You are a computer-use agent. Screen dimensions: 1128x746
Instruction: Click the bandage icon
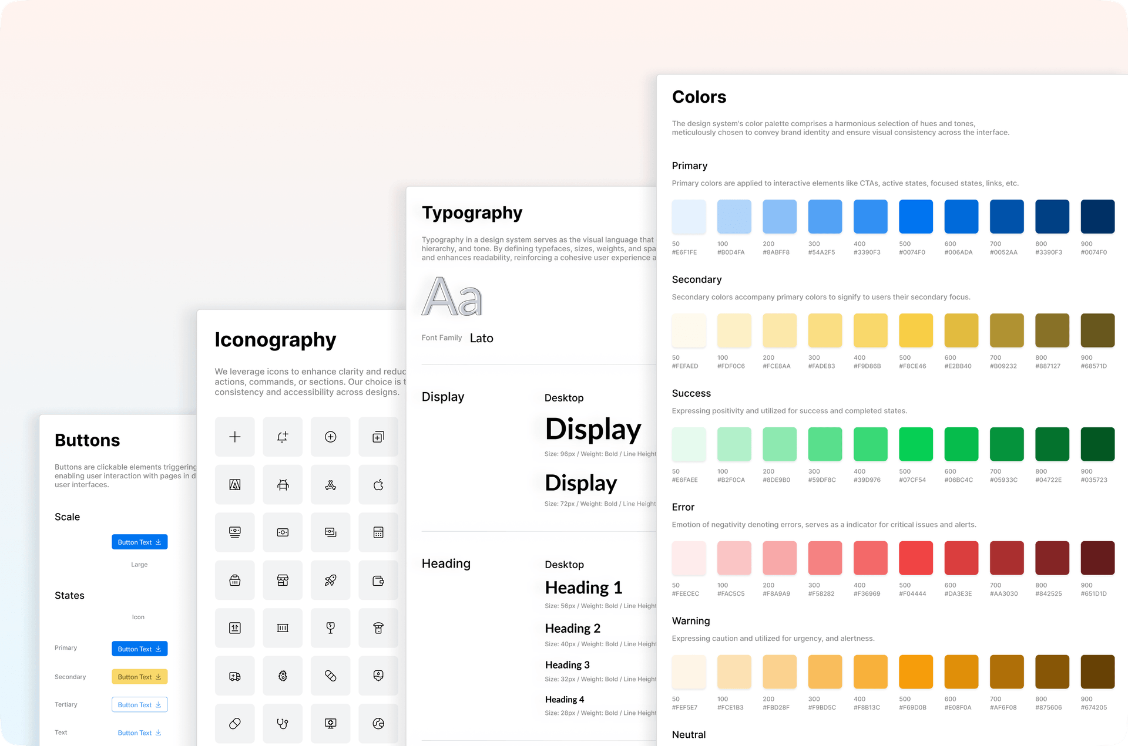point(331,676)
